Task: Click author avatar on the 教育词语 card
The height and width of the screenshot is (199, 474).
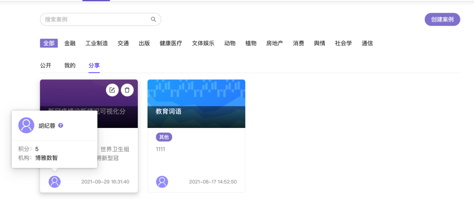Action: [x=162, y=182]
